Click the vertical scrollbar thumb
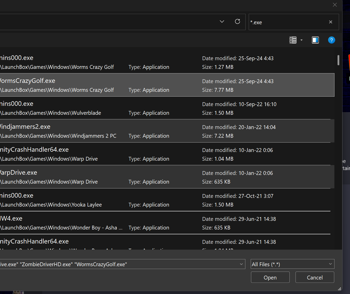350x294 pixels. 338,60
